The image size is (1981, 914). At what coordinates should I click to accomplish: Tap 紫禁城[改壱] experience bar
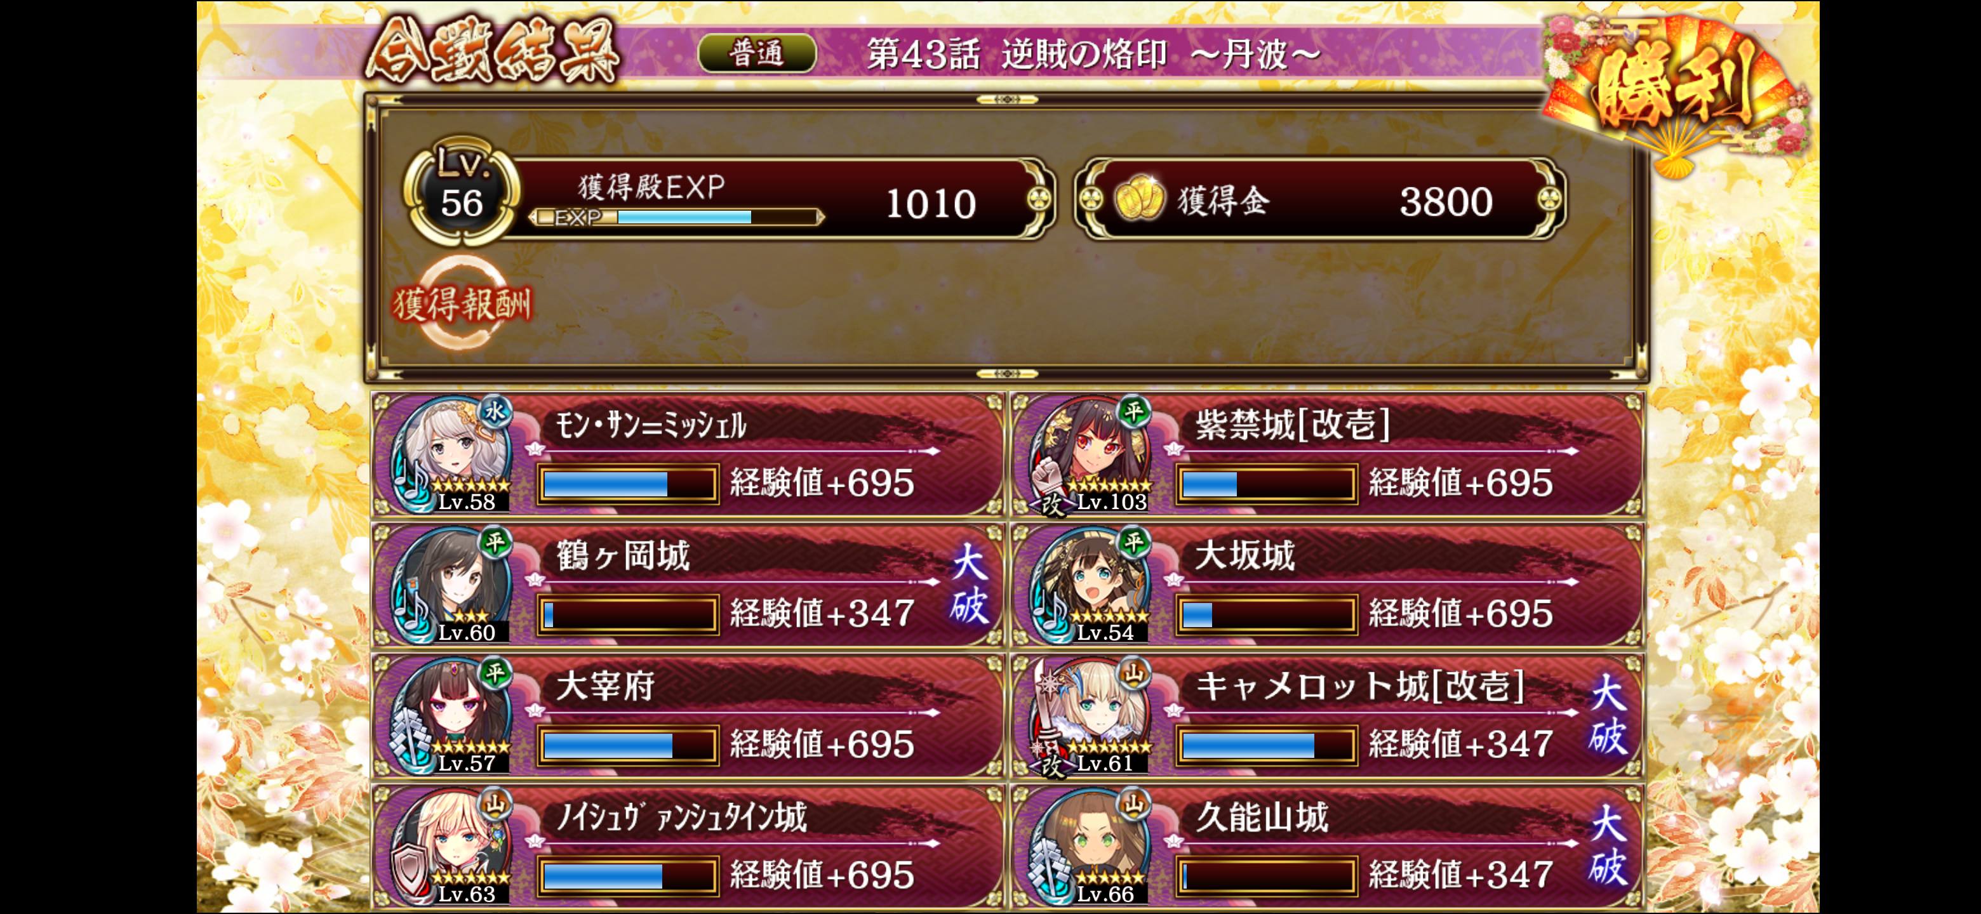(1267, 484)
